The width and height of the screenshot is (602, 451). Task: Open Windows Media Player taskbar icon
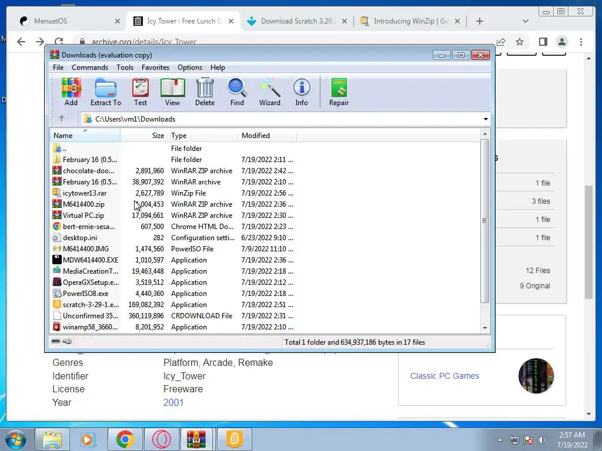click(x=88, y=439)
